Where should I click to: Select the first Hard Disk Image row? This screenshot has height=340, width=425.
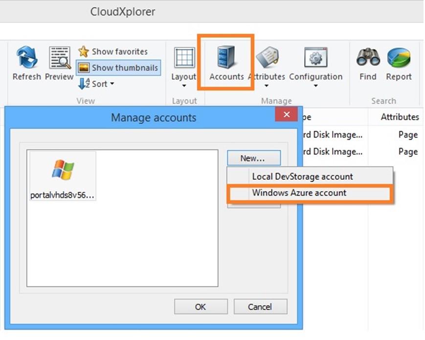362,135
